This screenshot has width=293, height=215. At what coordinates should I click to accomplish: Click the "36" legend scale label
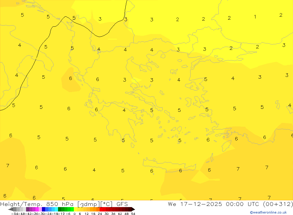click(113, 214)
